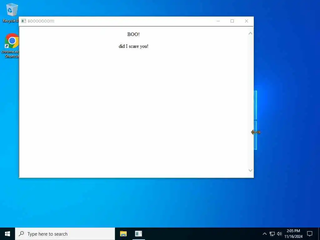Screen dimensions: 320x240
Task: Minimize the BOOOOOOO window
Action: [218, 21]
